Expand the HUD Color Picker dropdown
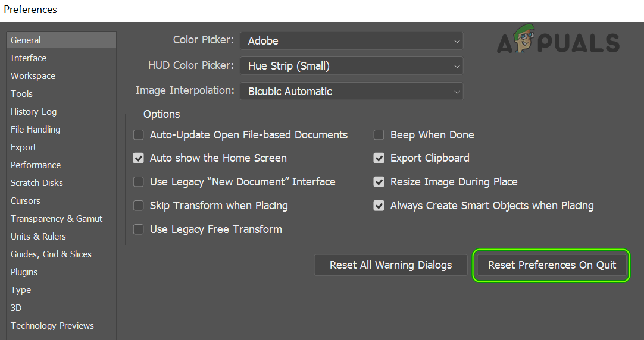 coord(351,66)
